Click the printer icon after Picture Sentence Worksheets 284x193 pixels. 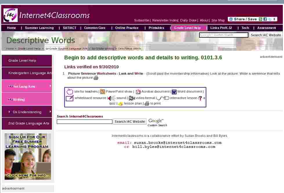(96, 78)
